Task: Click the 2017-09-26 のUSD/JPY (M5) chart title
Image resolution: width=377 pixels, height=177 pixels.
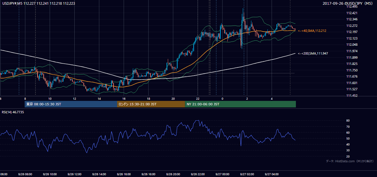Action: click(348, 3)
